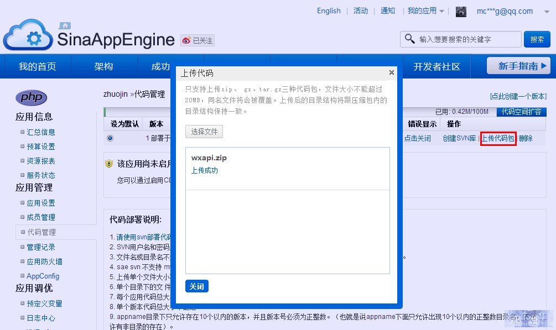556x330 pixels.
Task: Open the account menu arrow next to the email
Action: pos(547,12)
